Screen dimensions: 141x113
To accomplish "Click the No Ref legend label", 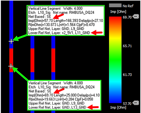I will click(x=128, y=6).
